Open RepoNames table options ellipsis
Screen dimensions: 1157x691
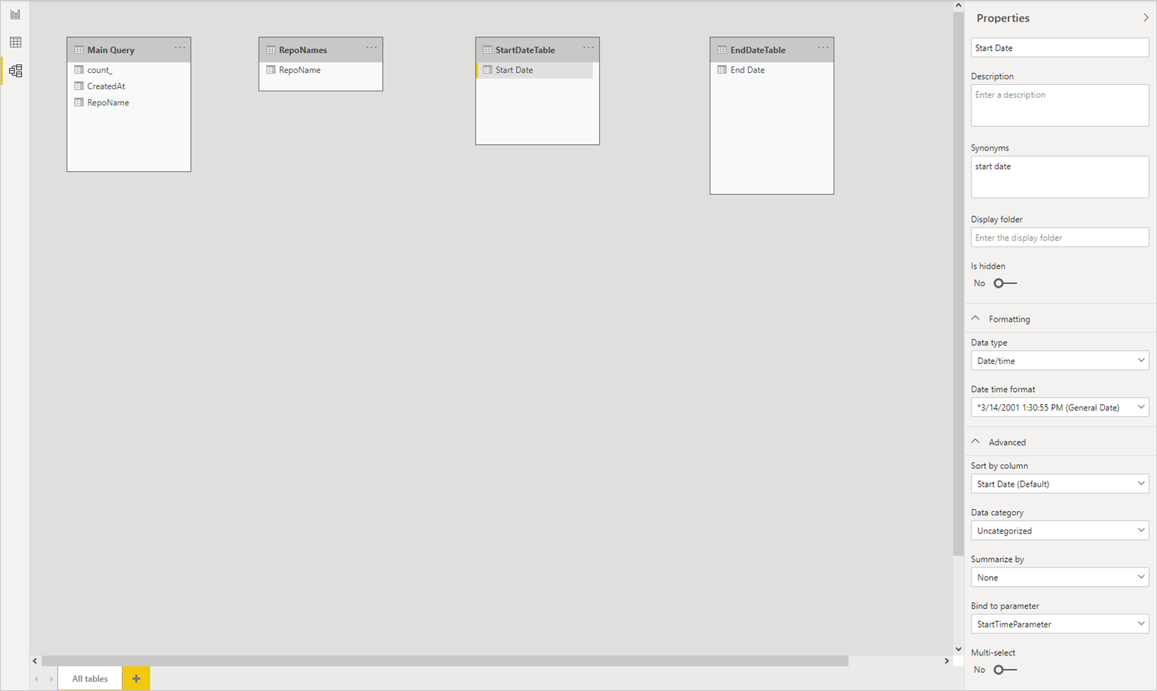pos(372,48)
